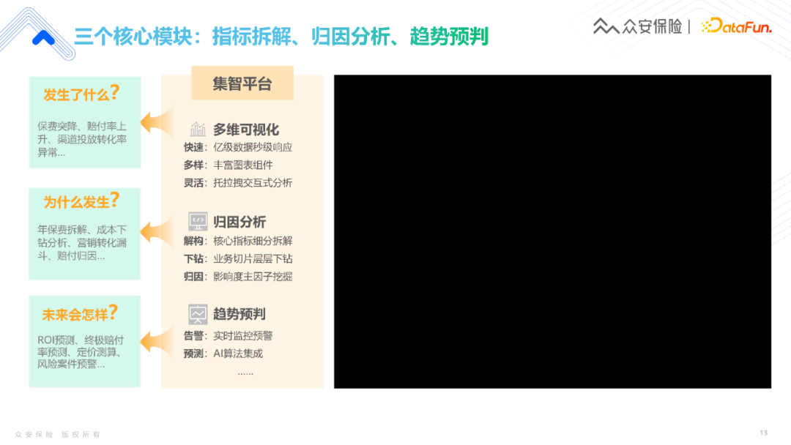Click the paragraph starting 保费突降
The image size is (791, 445).
(82, 139)
